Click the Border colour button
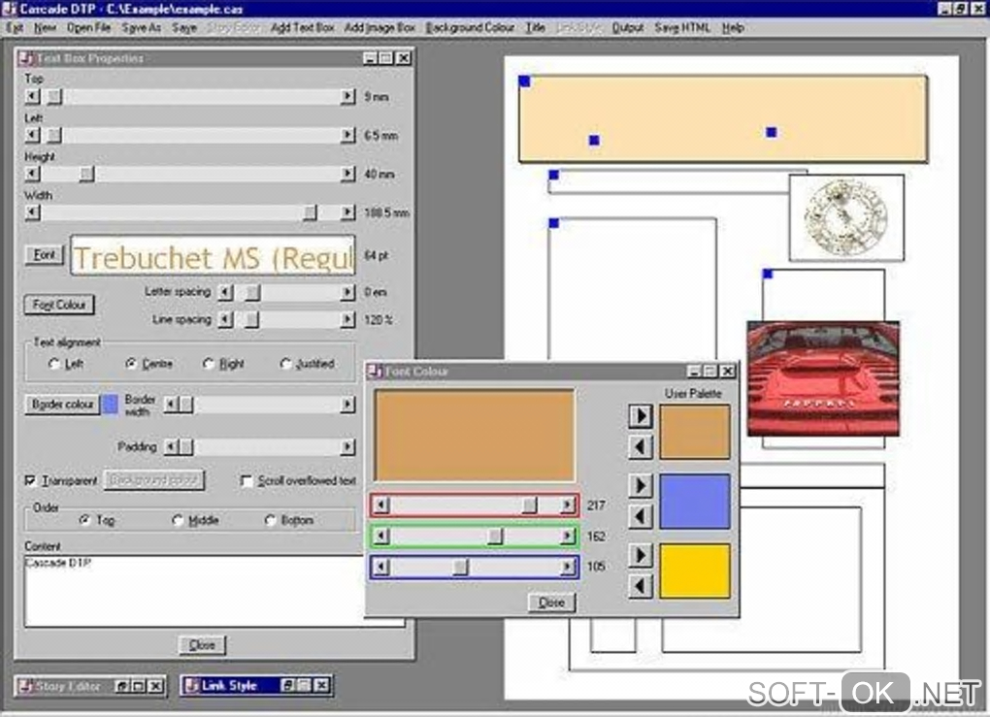Screen dimensions: 990x717 point(62,404)
